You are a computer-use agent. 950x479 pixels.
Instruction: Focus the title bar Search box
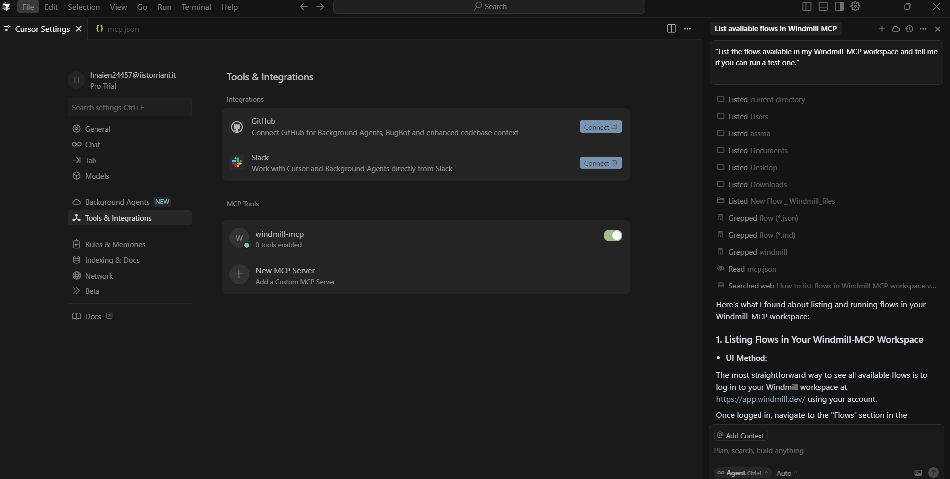tap(489, 6)
